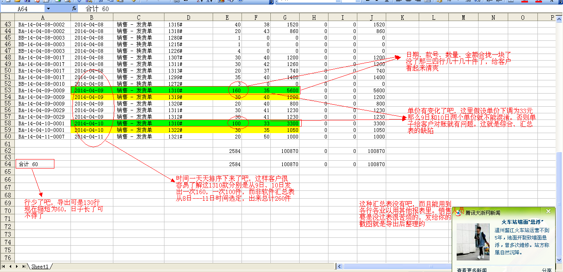This screenshot has width=563, height=272.
Task: Click the Merge and Center icon
Action: [x=427, y=1]
